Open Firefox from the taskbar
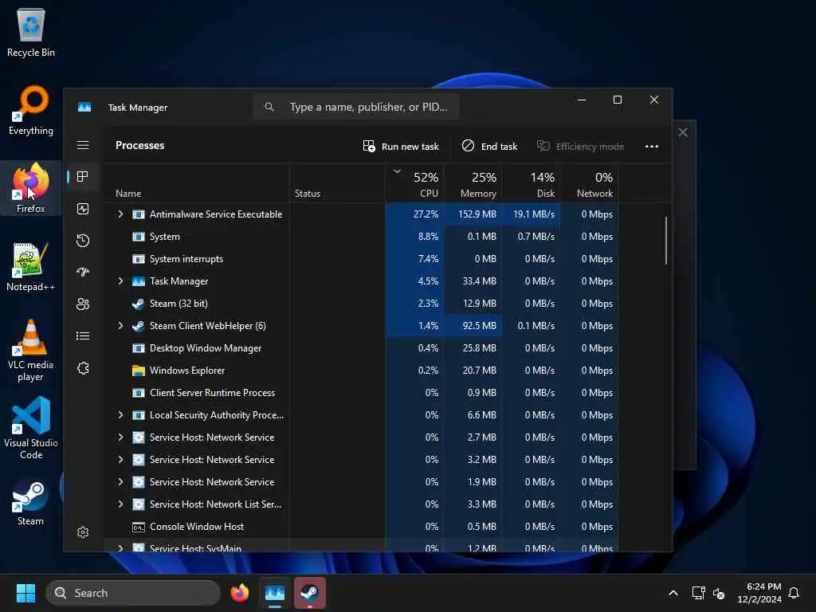 [239, 593]
